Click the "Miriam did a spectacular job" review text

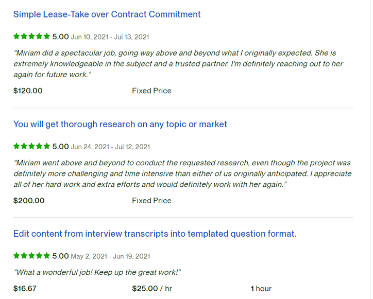tap(178, 63)
